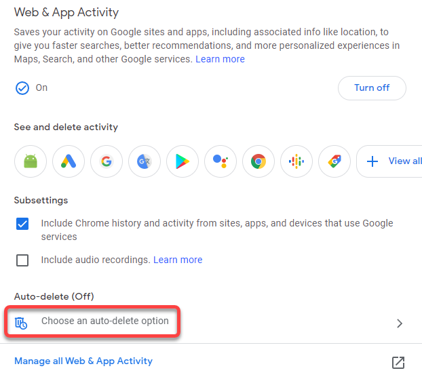The height and width of the screenshot is (377, 422).
Task: Uncheck Include Chrome history checkbox
Action: coord(22,224)
